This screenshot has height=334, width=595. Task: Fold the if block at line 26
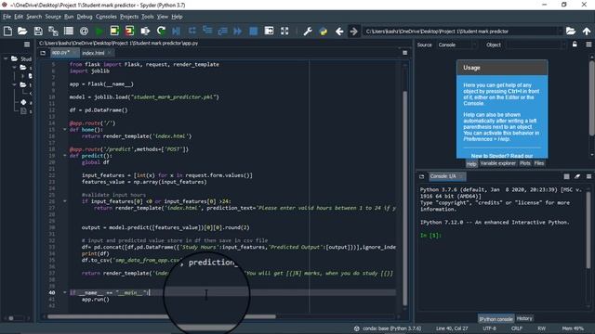coord(64,201)
